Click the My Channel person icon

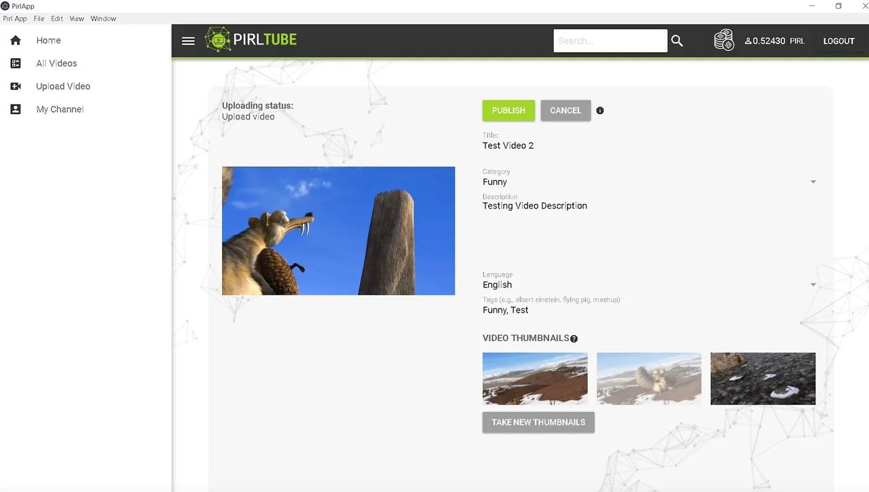(x=16, y=109)
